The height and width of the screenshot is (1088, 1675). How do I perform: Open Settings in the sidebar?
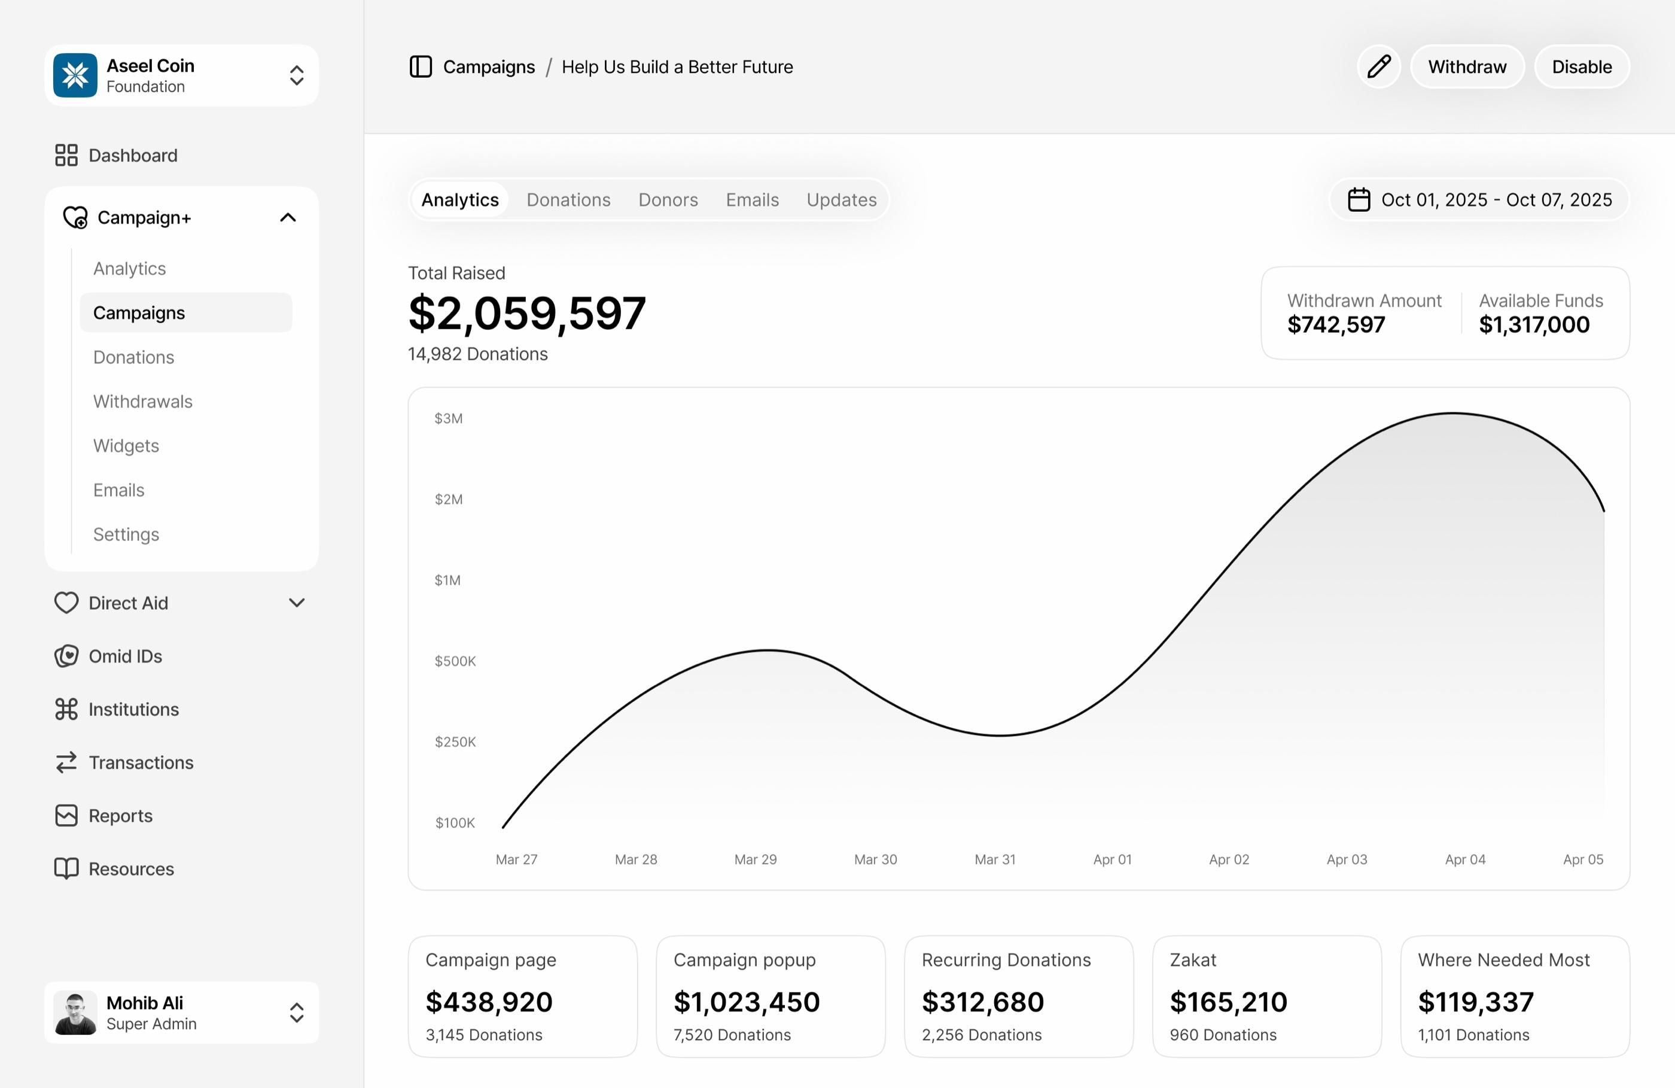coord(126,534)
